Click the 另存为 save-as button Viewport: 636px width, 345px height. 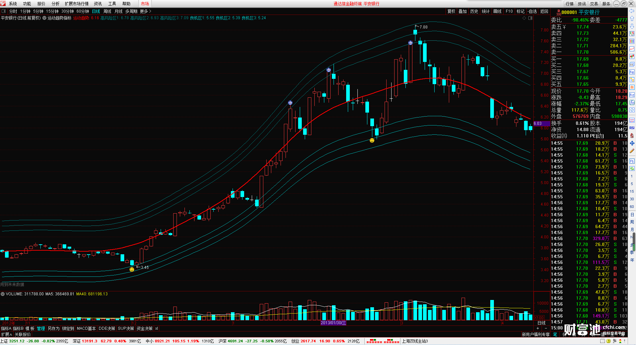pyautogui.click(x=54, y=328)
